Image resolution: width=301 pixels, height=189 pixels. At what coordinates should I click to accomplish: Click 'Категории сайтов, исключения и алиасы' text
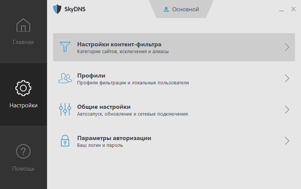point(123,52)
